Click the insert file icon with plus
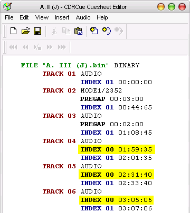This screenshot has width=190, height=213. click(x=94, y=31)
